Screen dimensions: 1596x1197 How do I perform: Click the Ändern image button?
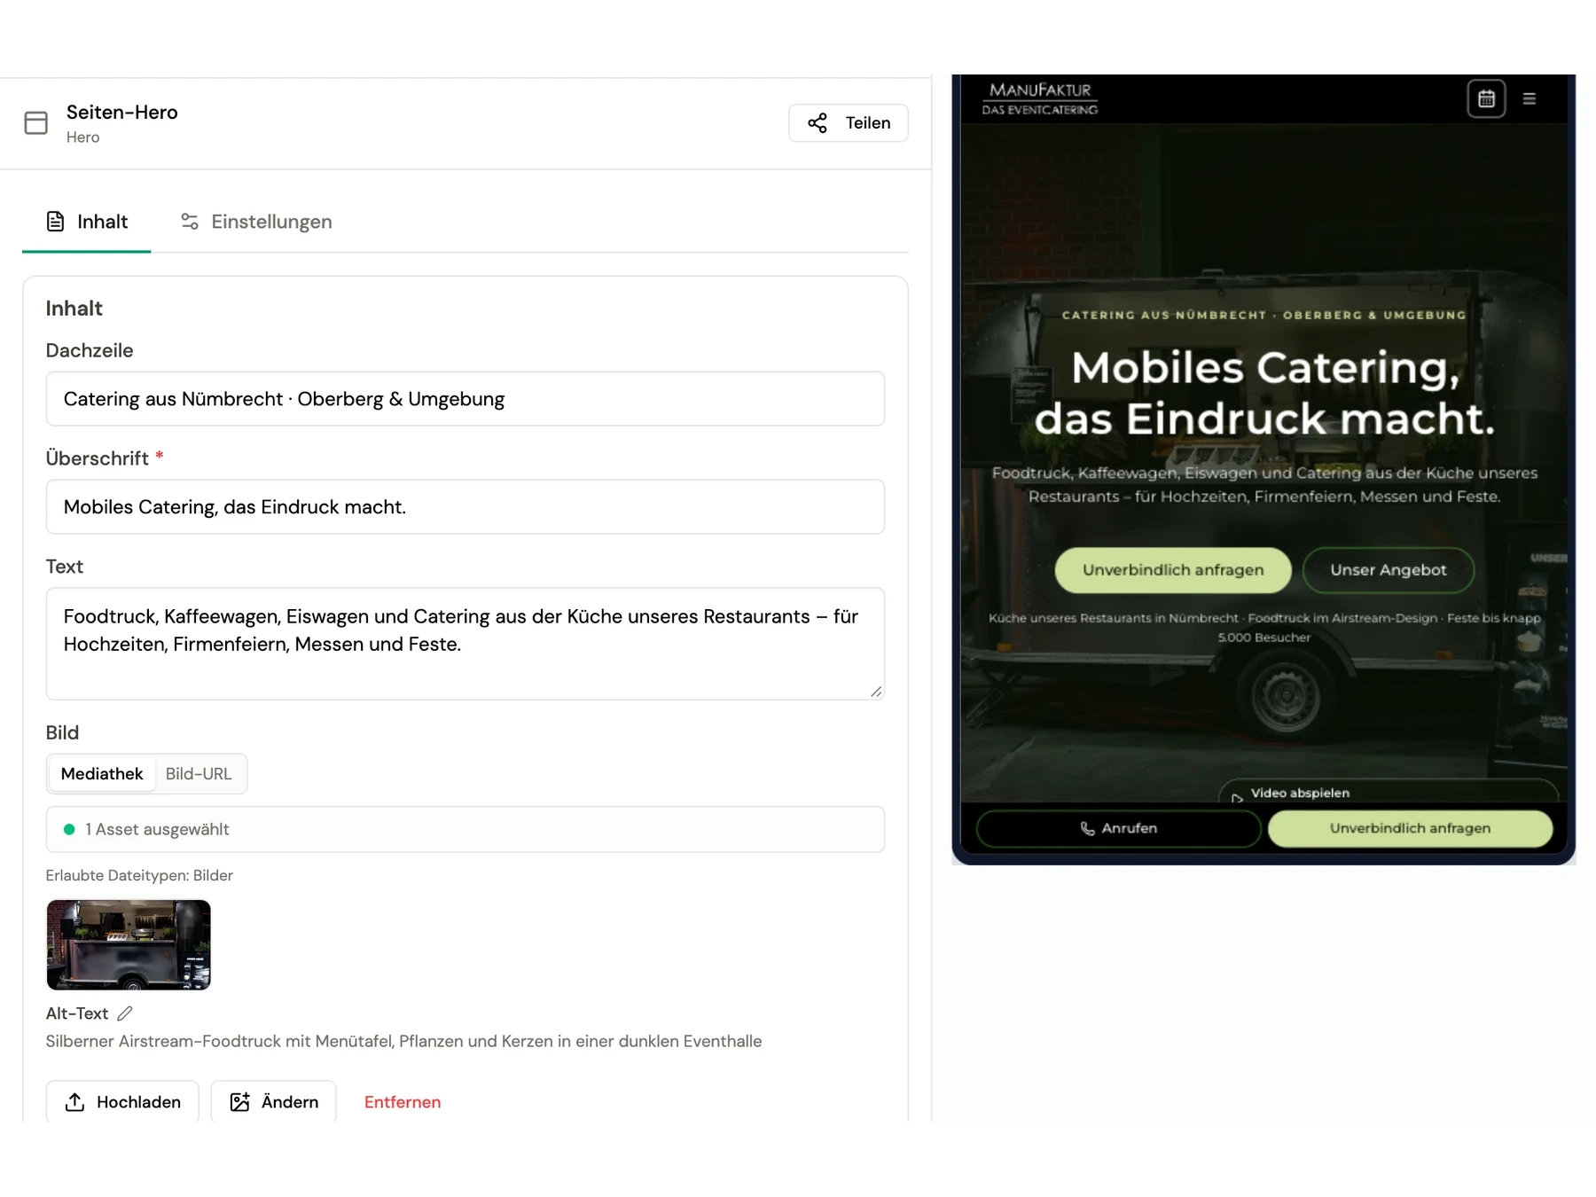coord(273,1101)
